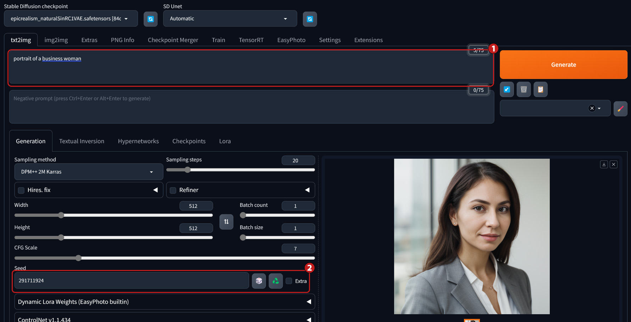This screenshot has width=631, height=322.
Task: Click the clipboard apply styles icon
Action: click(x=541, y=90)
